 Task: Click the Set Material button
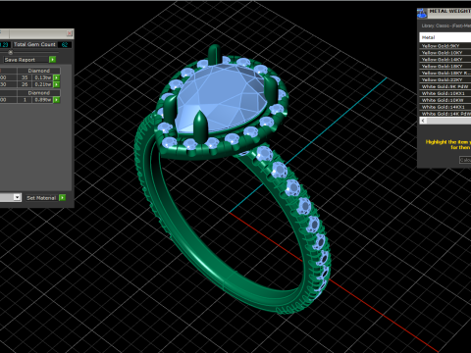[x=41, y=198]
